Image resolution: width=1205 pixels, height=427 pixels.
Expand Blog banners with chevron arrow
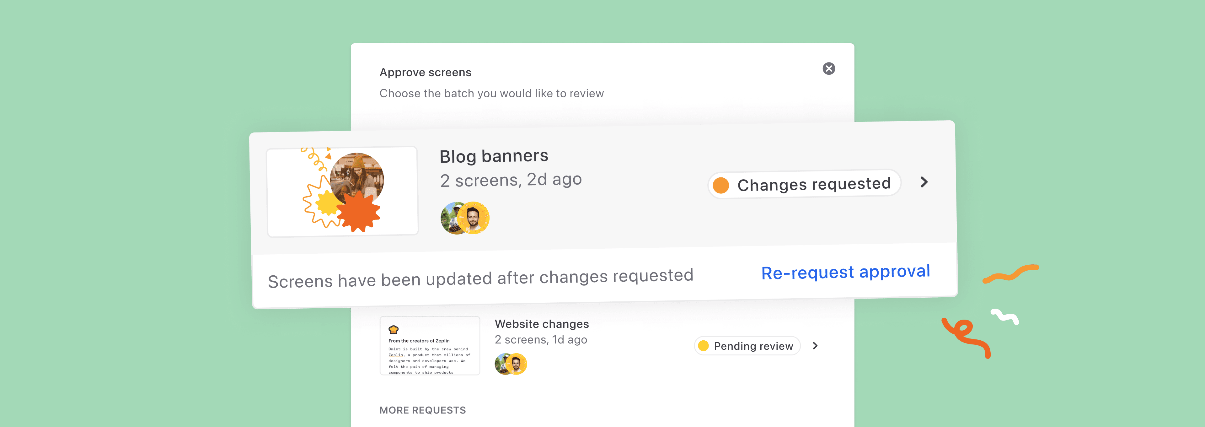tap(924, 182)
